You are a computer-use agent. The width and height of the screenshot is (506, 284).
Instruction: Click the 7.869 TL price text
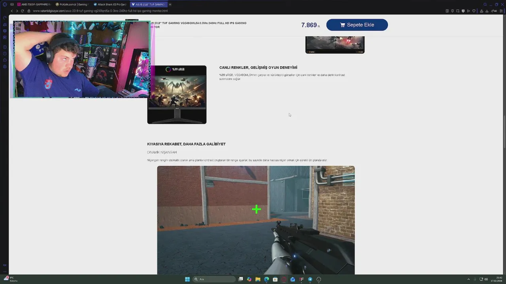(x=310, y=25)
